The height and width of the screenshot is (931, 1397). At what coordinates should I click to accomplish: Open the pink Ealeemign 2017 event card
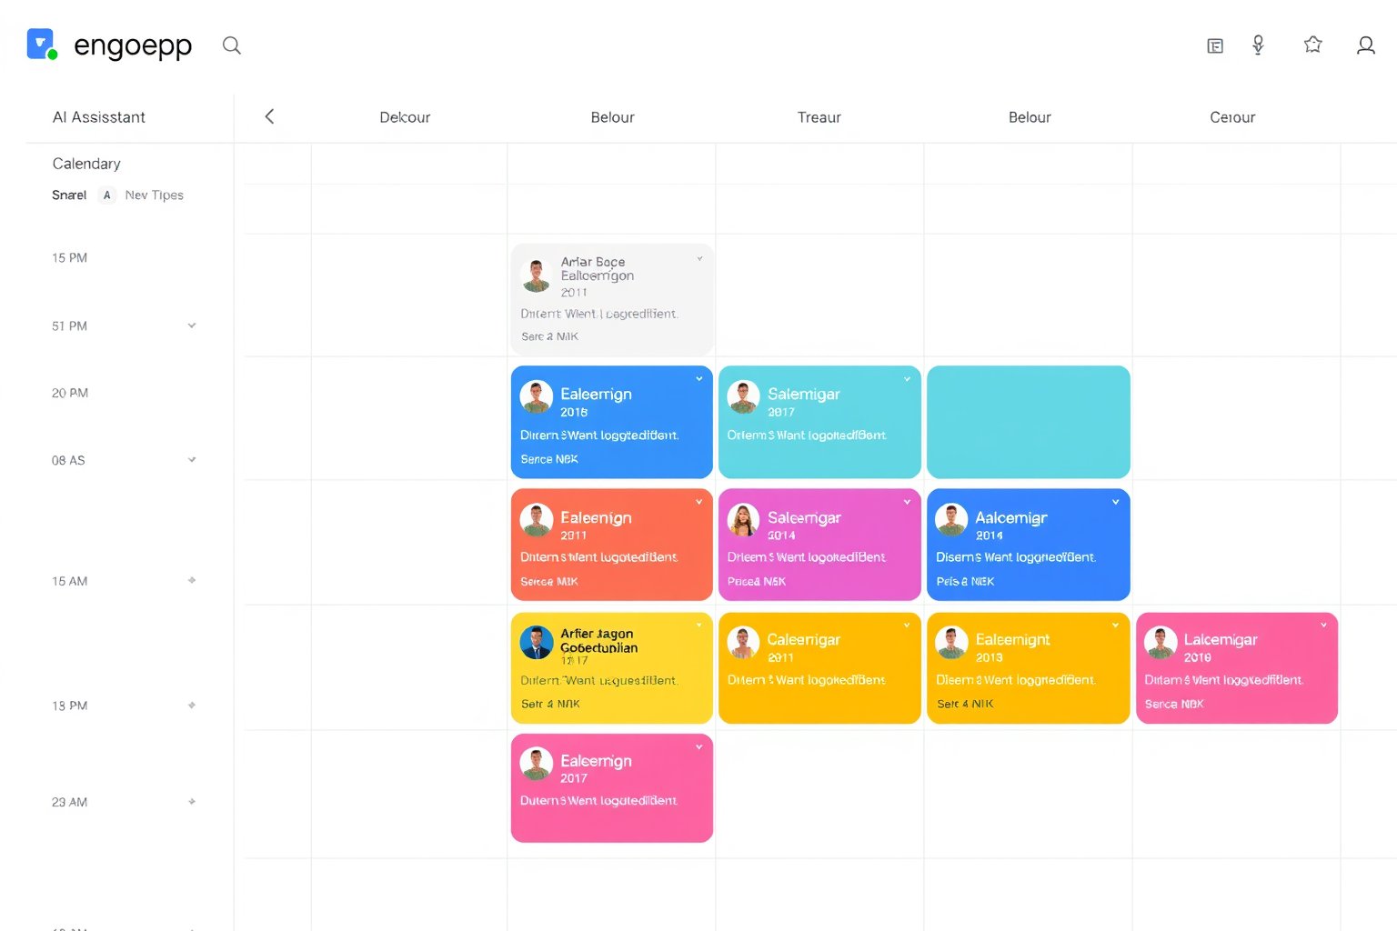tap(611, 787)
